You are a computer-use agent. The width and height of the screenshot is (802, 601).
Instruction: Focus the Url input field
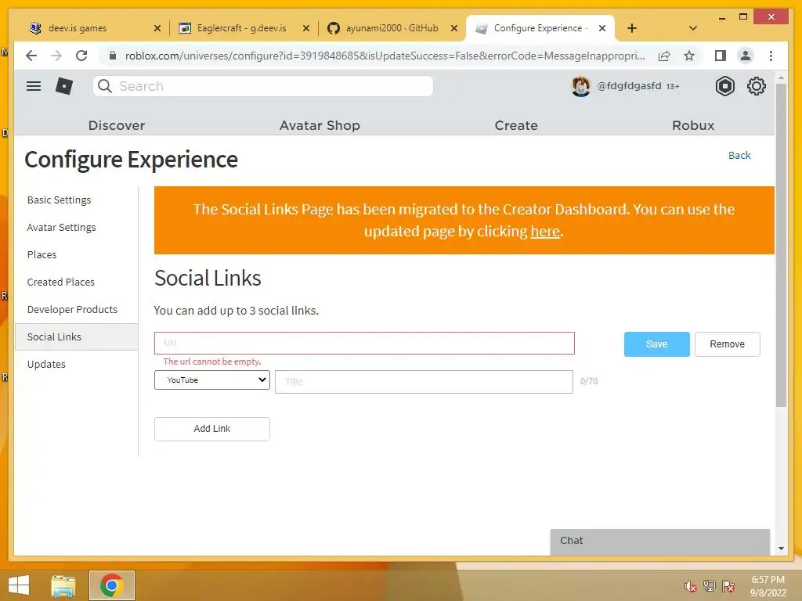click(364, 343)
